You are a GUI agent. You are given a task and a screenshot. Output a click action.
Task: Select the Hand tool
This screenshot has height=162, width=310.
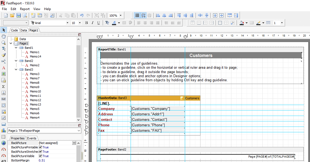click(4, 37)
